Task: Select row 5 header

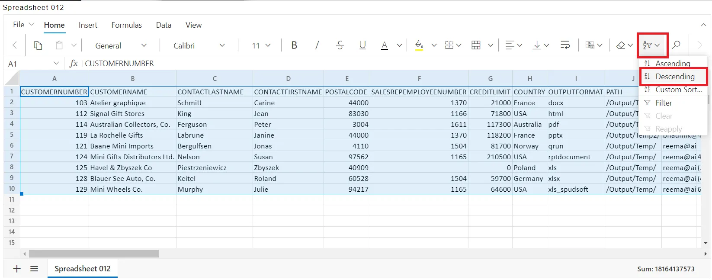Action: click(12, 135)
